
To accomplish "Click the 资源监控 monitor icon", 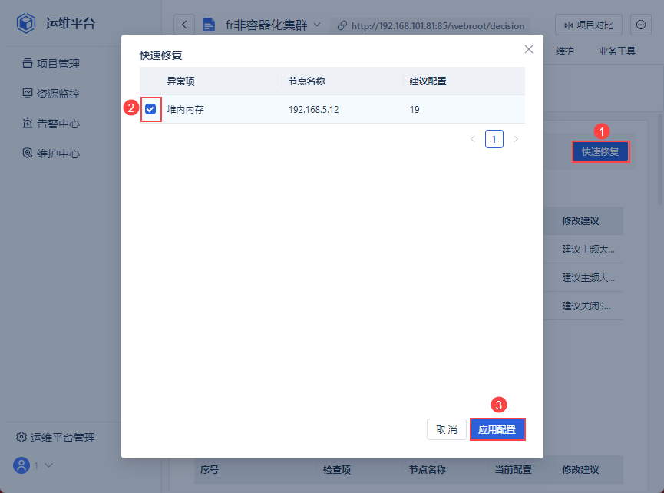I will point(28,93).
